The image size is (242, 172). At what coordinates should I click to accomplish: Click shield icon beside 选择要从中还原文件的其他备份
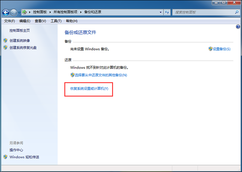[x=72, y=75]
